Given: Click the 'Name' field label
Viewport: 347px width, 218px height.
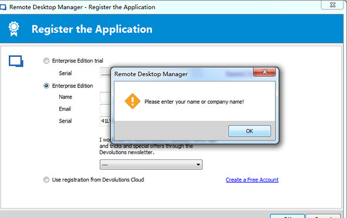Looking at the screenshot, I should pyautogui.click(x=66, y=97).
